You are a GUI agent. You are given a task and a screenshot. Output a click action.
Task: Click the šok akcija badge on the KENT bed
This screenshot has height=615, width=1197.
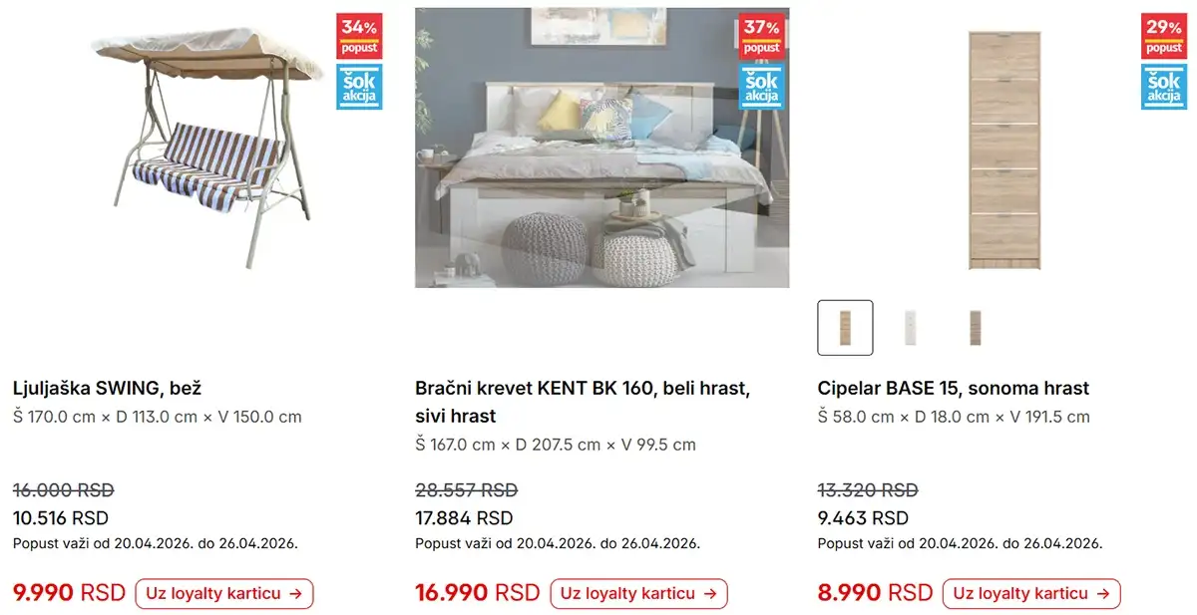click(762, 86)
